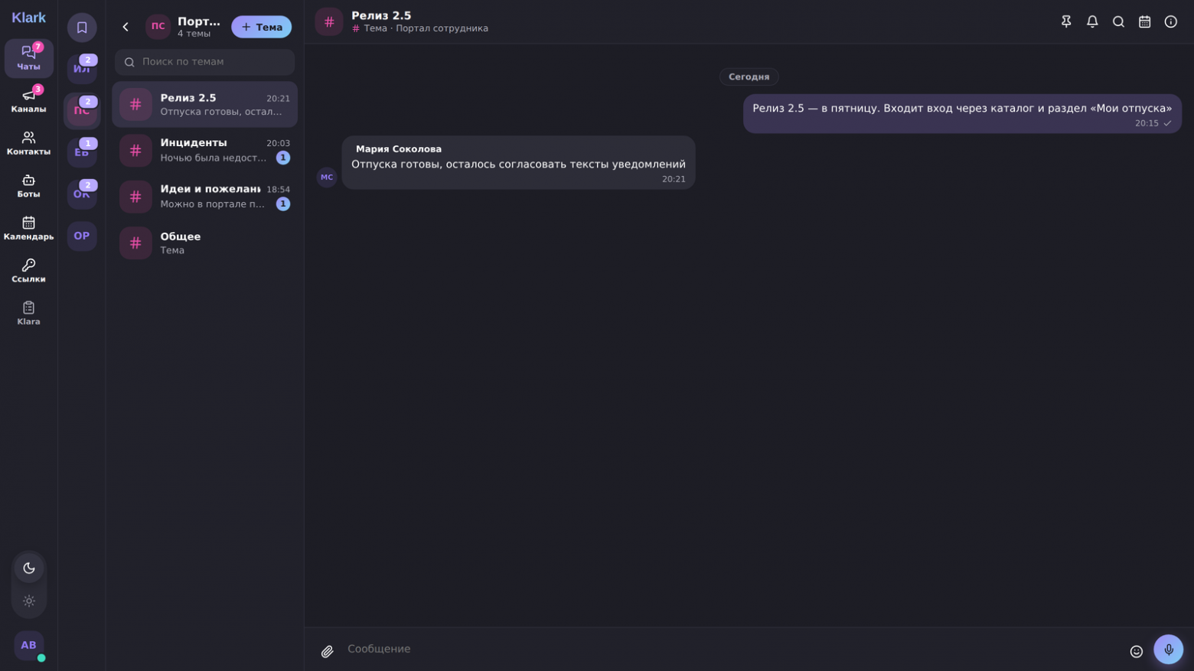This screenshot has height=671, width=1194.
Task: Open saved messages bookmark icon
Action: click(82, 28)
